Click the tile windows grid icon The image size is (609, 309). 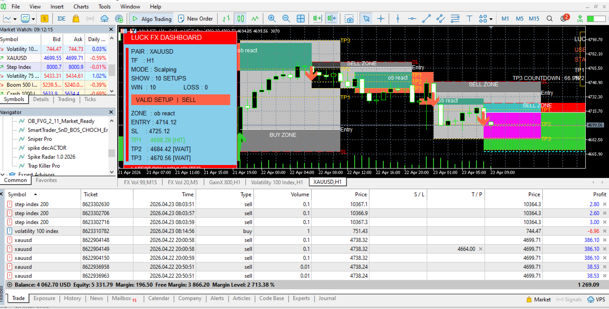tap(301, 19)
